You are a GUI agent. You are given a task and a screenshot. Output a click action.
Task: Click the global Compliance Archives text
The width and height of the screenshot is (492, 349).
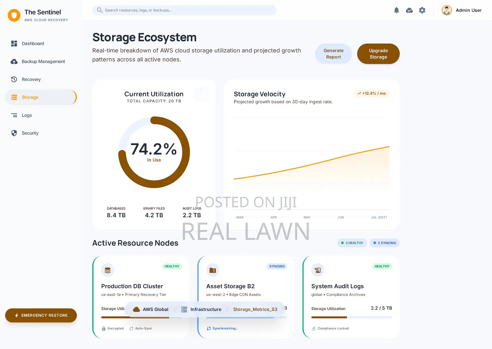(338, 295)
